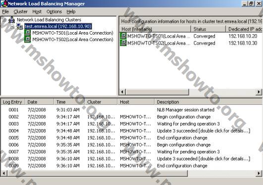Image resolution: width=263 pixels, height=185 pixels.
Task: Open the Cluster menu
Action: 20,12
